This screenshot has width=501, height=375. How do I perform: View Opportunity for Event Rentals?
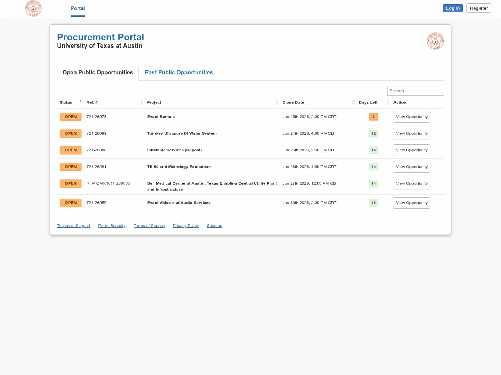(412, 117)
